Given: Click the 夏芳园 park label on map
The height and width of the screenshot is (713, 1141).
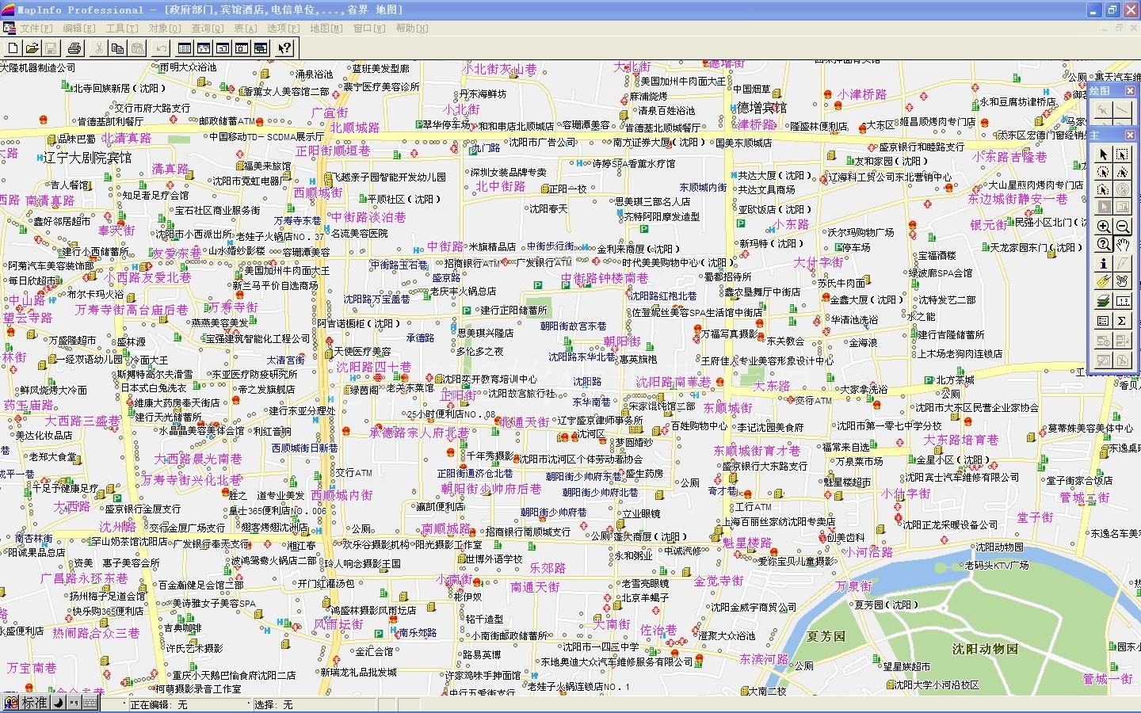Looking at the screenshot, I should tap(826, 635).
